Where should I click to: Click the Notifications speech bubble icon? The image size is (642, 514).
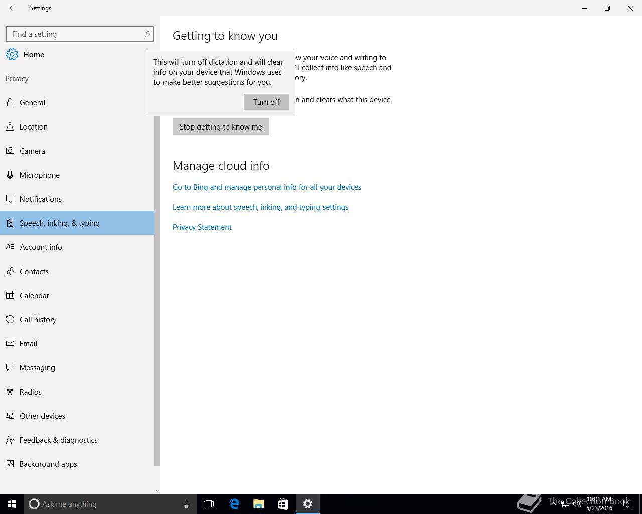[x=10, y=199]
